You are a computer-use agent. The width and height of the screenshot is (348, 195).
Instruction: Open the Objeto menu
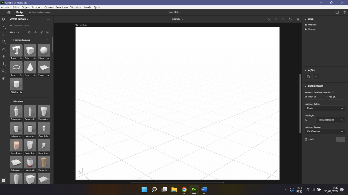pyautogui.click(x=26, y=7)
